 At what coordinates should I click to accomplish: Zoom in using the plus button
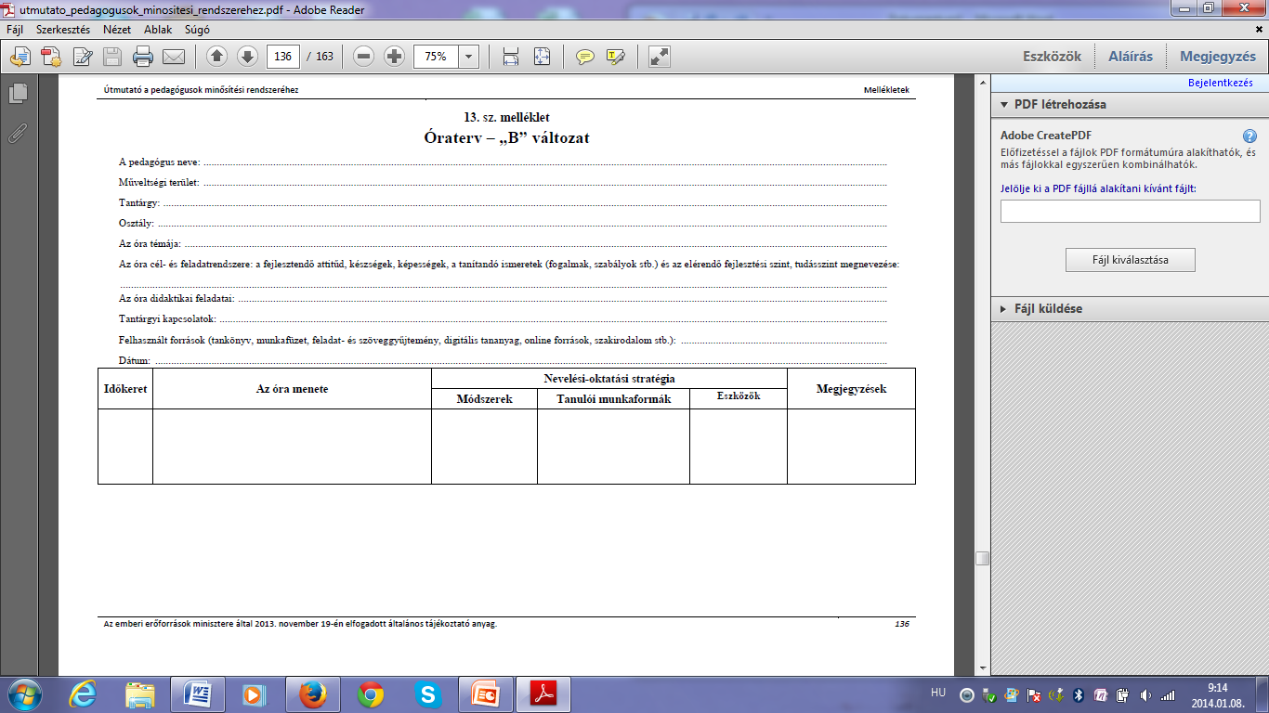[394, 57]
